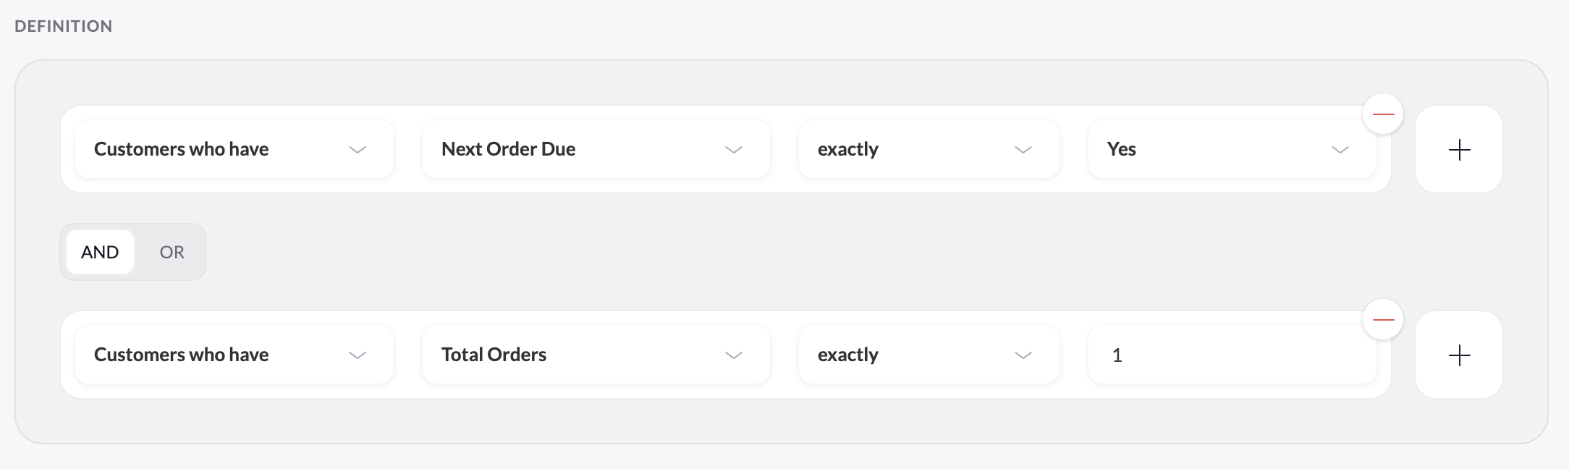The width and height of the screenshot is (1569, 469).
Task: Click the DEFINITION section header
Action: 63,25
